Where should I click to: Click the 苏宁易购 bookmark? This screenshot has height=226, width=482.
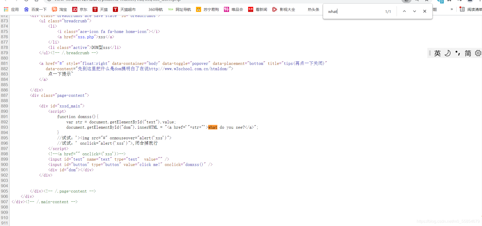pyautogui.click(x=207, y=9)
